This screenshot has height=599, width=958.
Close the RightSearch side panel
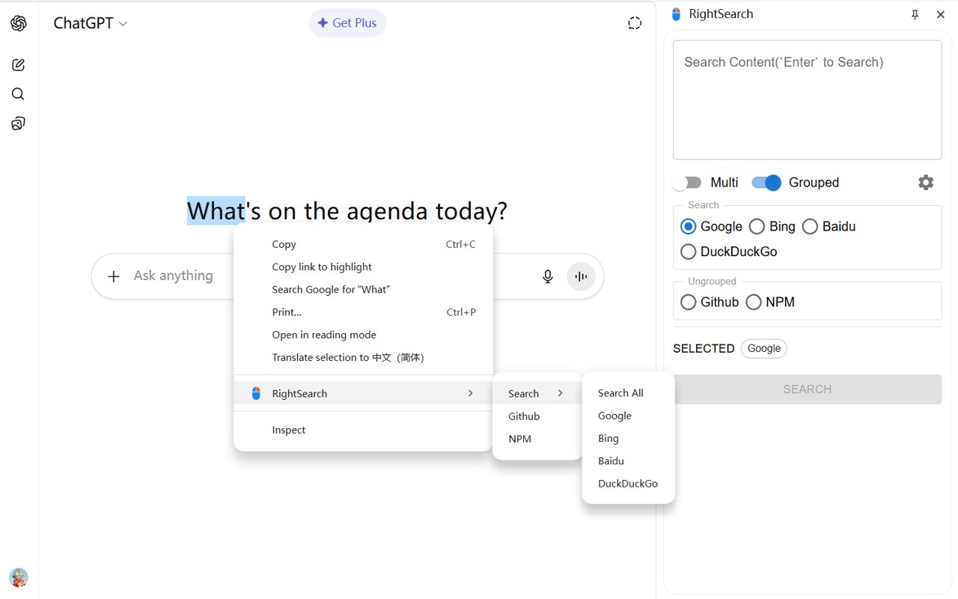tap(941, 14)
